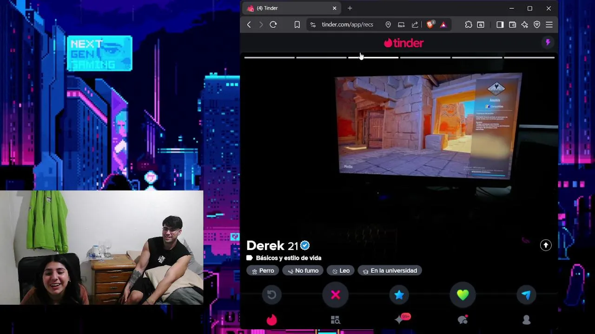This screenshot has height=334, width=595.
Task: Open the browser extensions puzzle icon
Action: (x=469, y=25)
